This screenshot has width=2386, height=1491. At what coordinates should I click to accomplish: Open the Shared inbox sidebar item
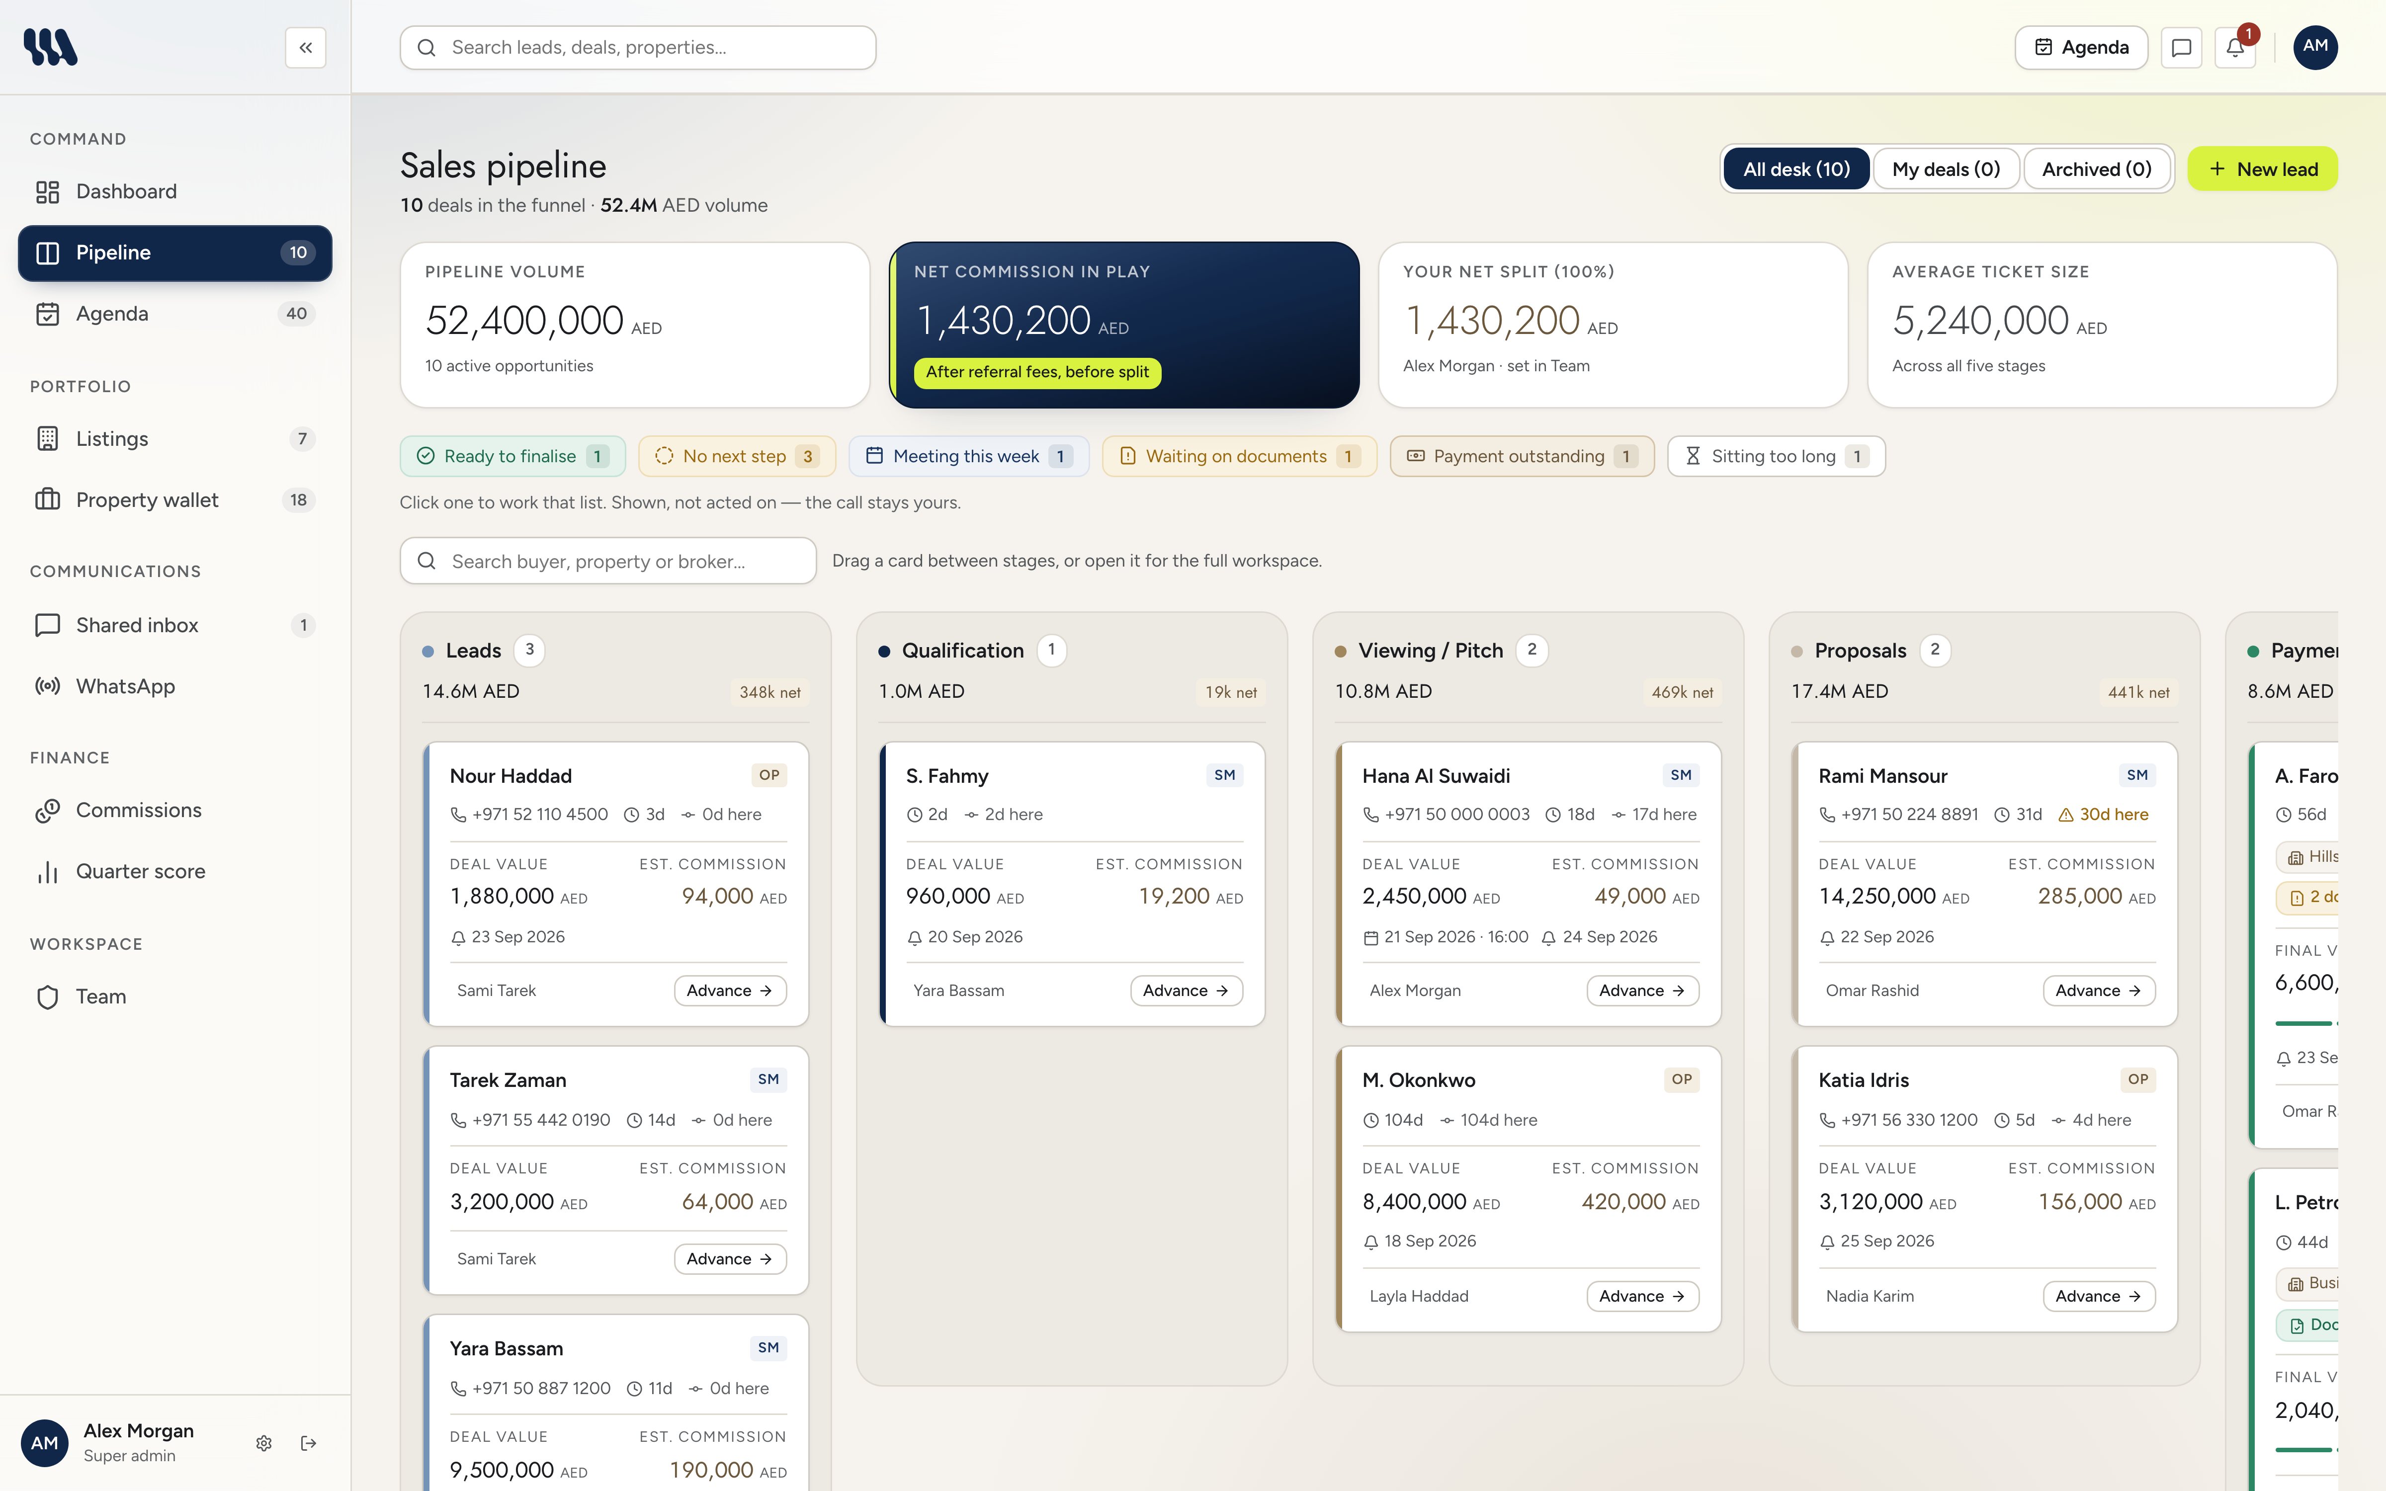click(x=175, y=625)
